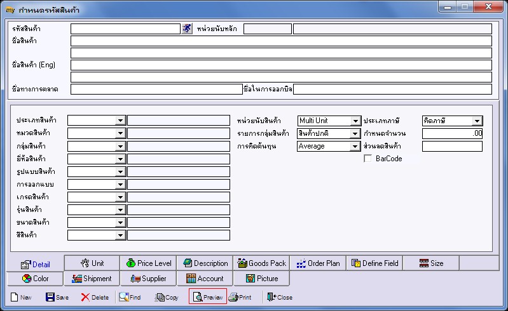Screen dimensions: 508x311
Task: Open the Multi Unit dropdown
Action: [355, 121]
